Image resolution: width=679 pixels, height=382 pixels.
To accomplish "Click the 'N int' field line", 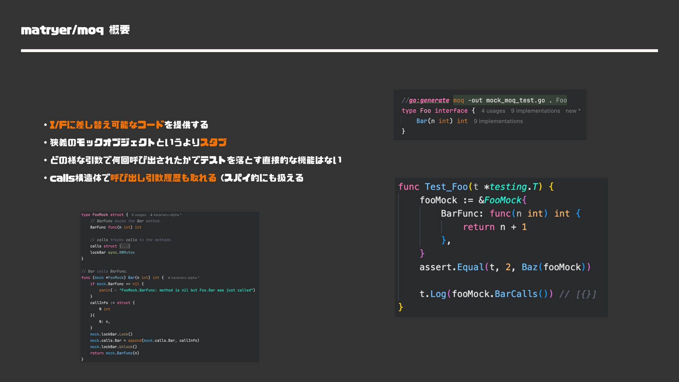I will point(105,309).
